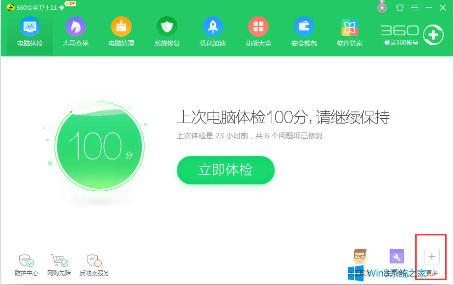454x285 pixels.
Task: Click the purple wrench gadget icon
Action: pos(396,256)
